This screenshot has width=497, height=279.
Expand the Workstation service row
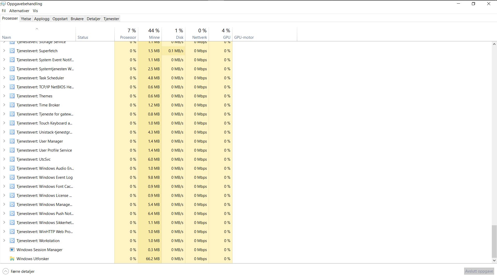point(4,241)
